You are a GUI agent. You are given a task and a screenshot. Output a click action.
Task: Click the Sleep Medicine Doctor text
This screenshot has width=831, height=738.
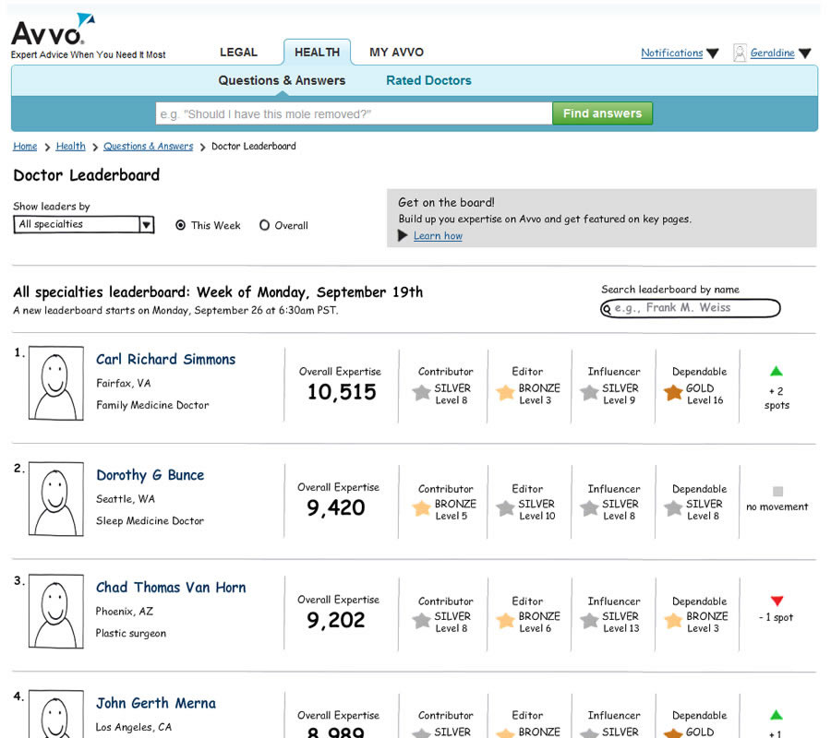[x=150, y=521]
